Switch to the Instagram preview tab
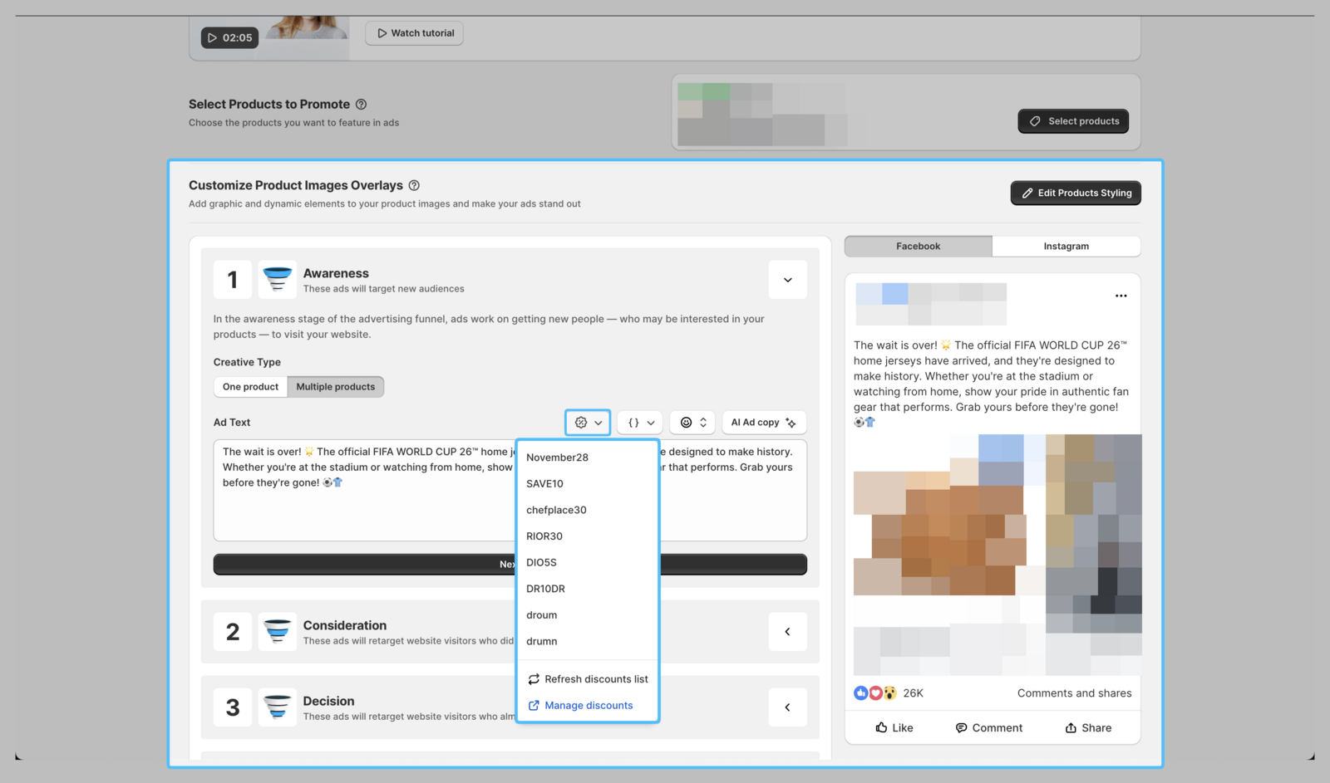The width and height of the screenshot is (1330, 783). coord(1066,247)
